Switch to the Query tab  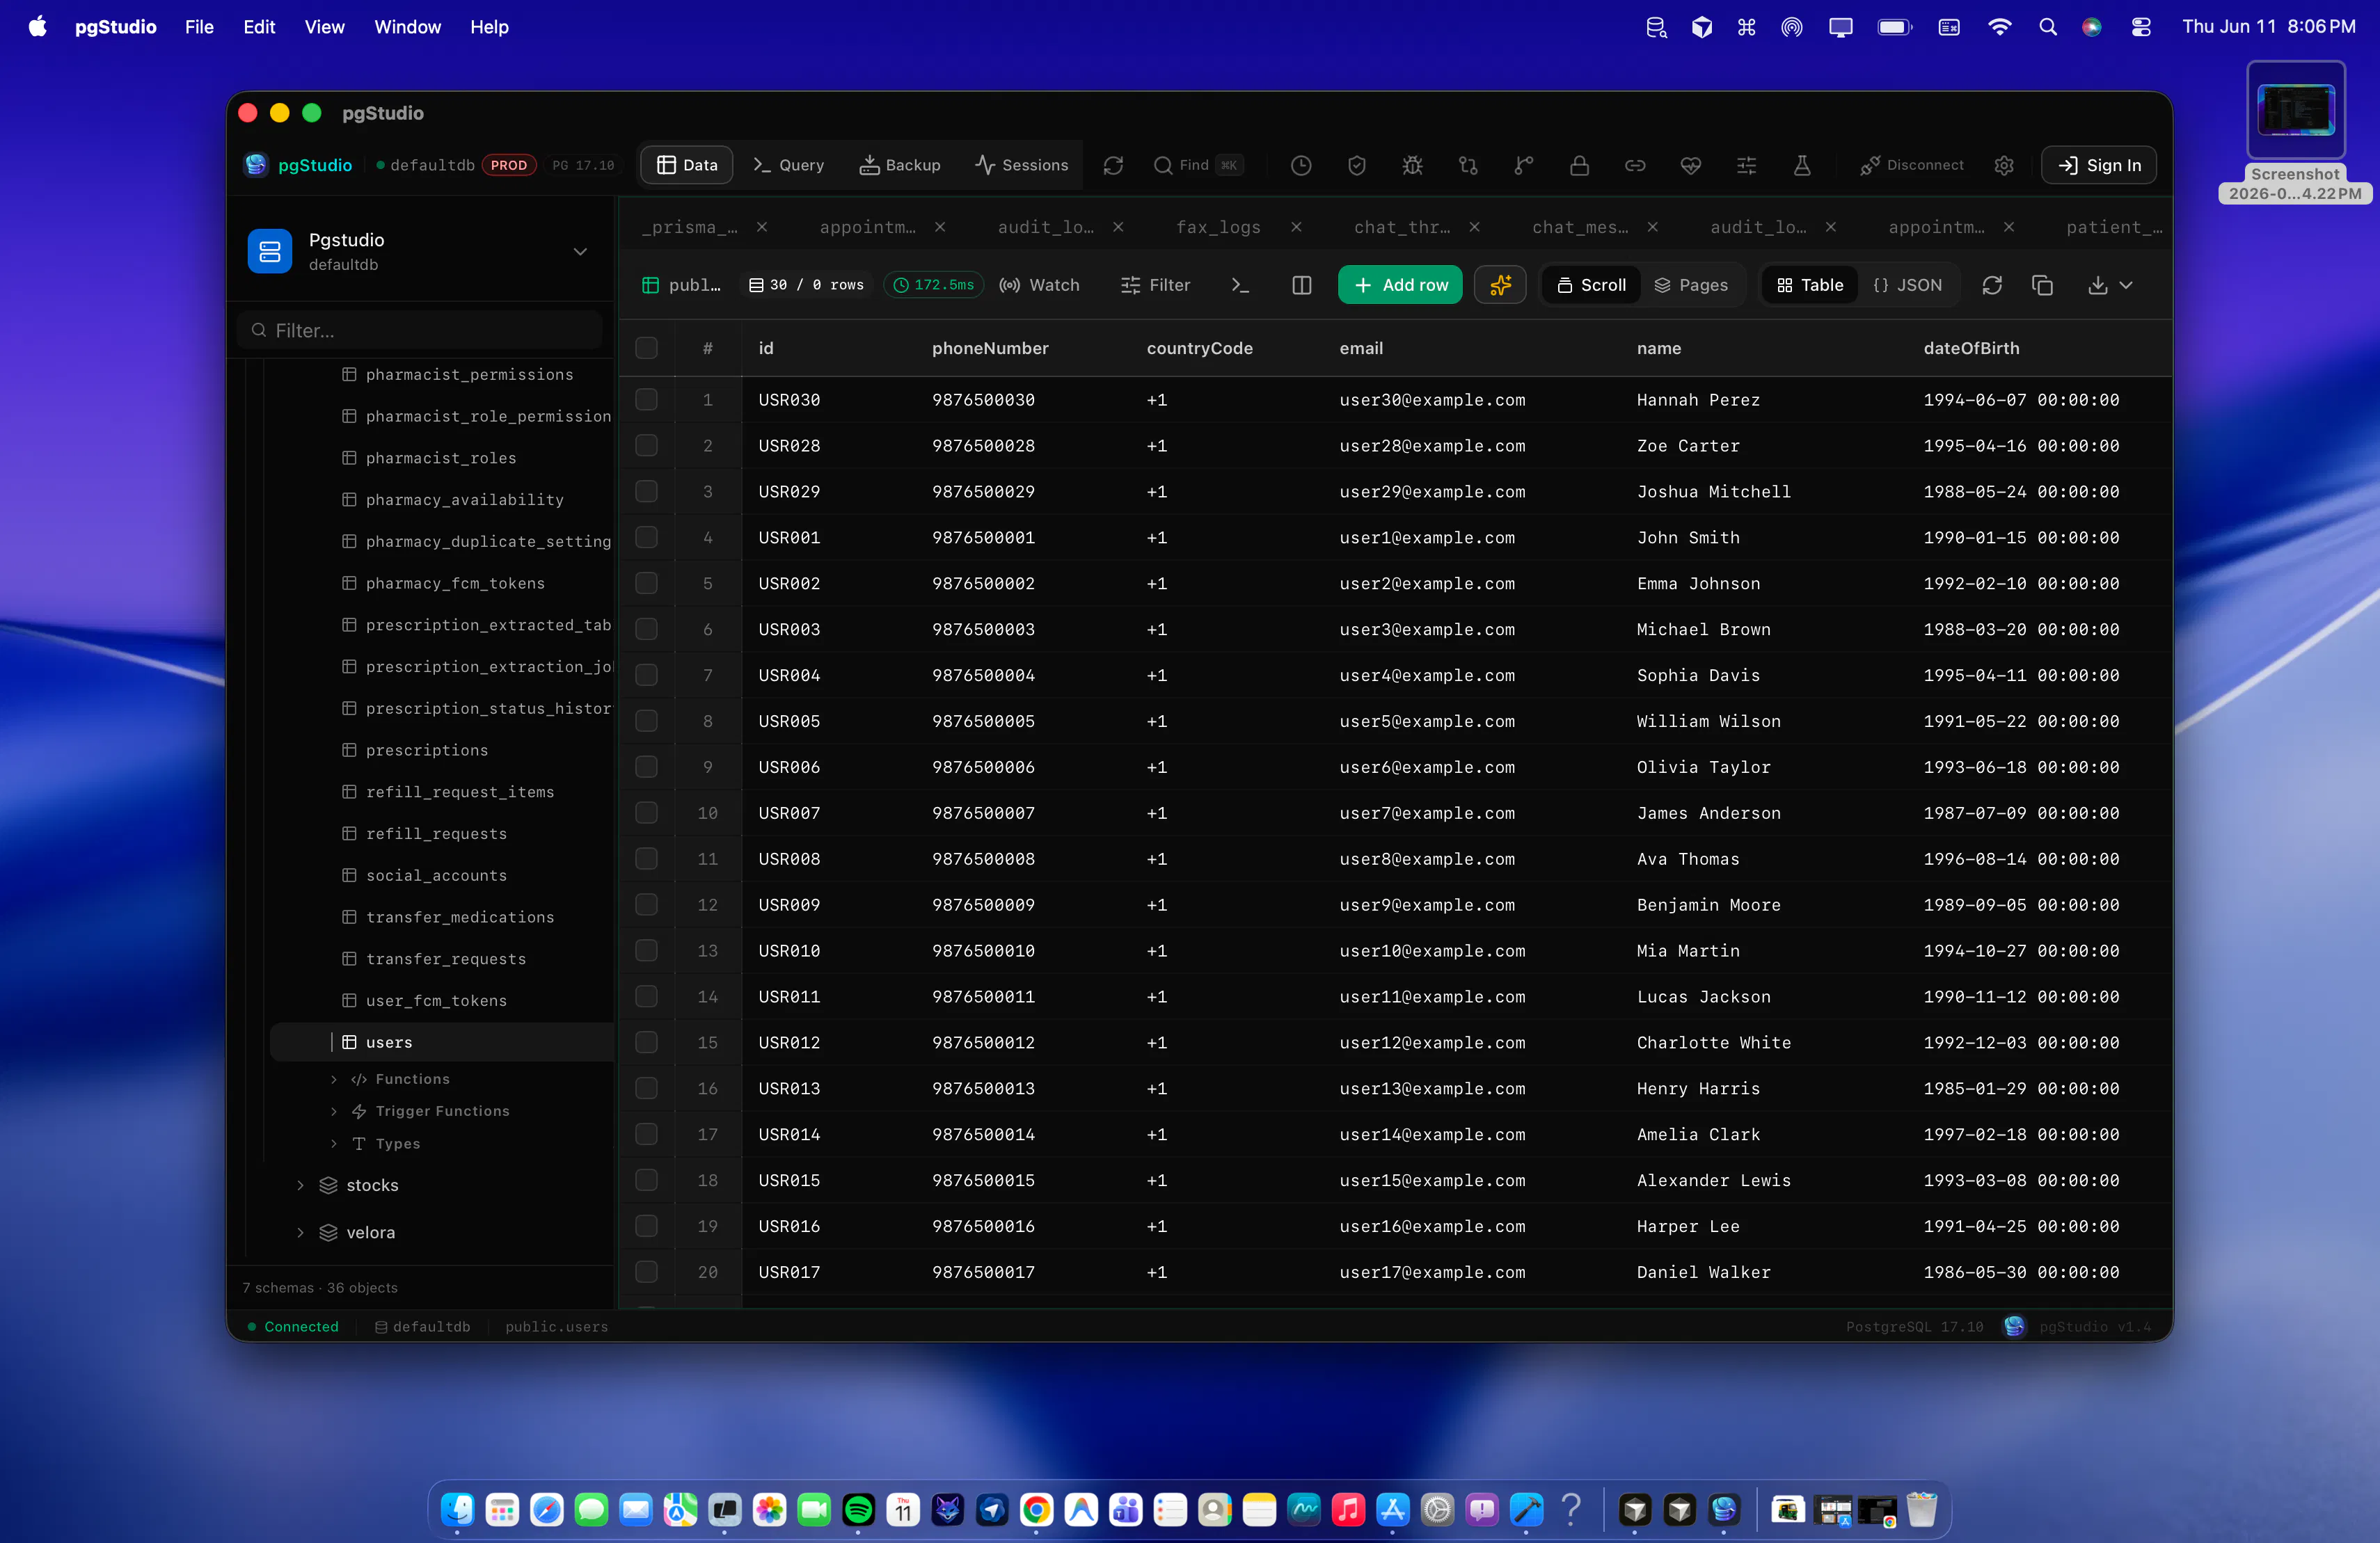[x=788, y=165]
